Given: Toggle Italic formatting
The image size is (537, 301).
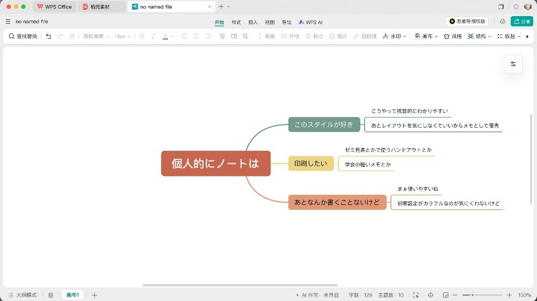Looking at the screenshot, I should (153, 36).
